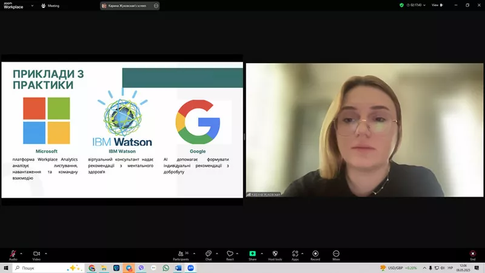
Task: Open Zoom Workplace dropdown arrow
Action: click(32, 5)
